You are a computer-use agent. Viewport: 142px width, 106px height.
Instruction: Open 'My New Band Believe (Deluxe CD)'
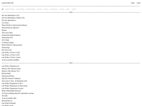click(13, 18)
